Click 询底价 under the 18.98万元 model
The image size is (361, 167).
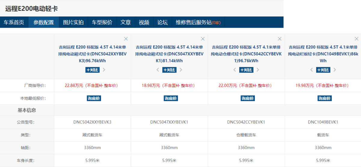171,98
